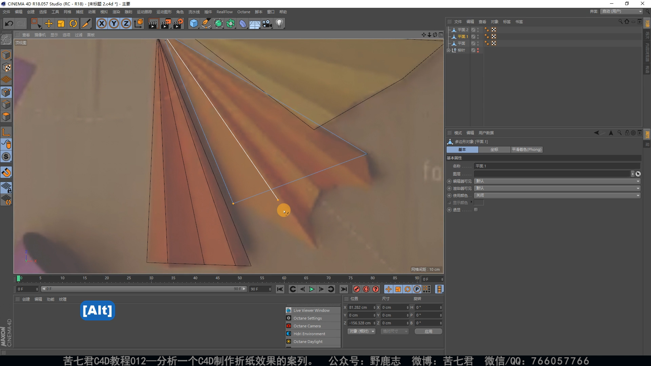Toggle visibility dots for 柳叶
This screenshot has width=651, height=366.
478,50
